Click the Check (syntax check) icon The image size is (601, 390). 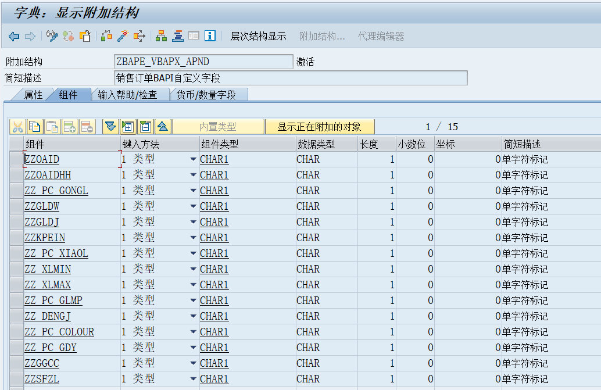[106, 37]
